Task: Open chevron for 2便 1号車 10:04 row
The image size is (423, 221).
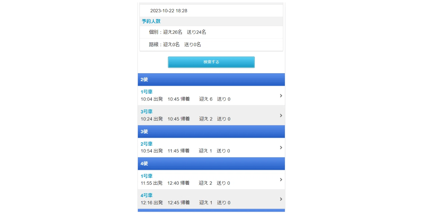Action: (281, 96)
